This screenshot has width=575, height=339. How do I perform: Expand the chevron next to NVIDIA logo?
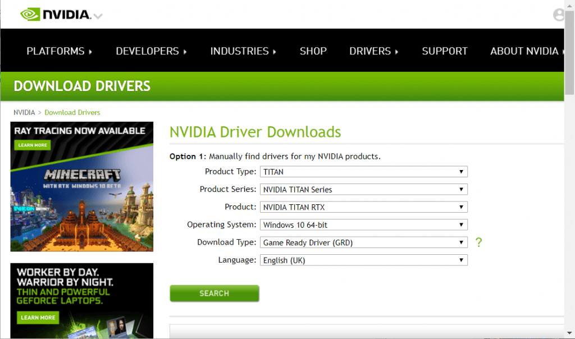[x=98, y=16]
